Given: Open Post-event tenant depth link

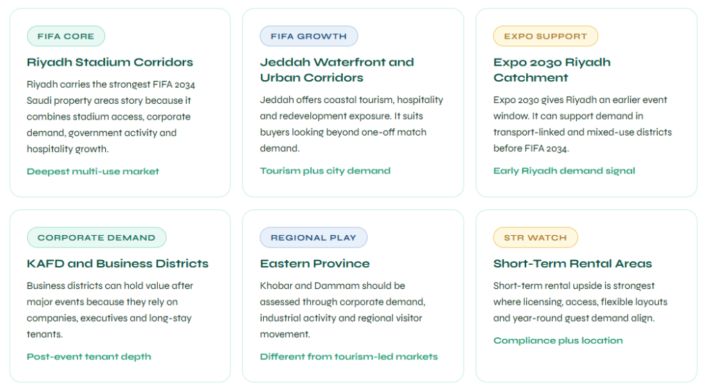Looking at the screenshot, I should pyautogui.click(x=89, y=357).
